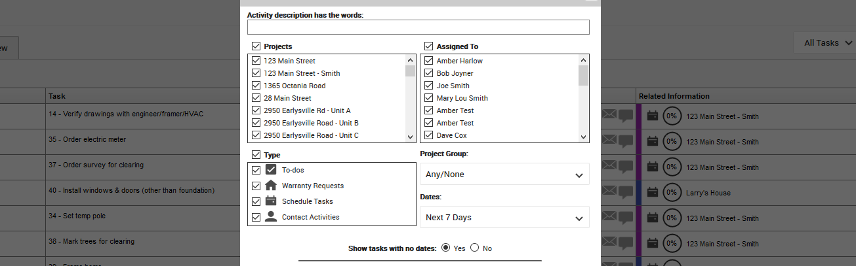
Task: Open the Dates dropdown showing Next 7 Days
Action: (x=504, y=218)
